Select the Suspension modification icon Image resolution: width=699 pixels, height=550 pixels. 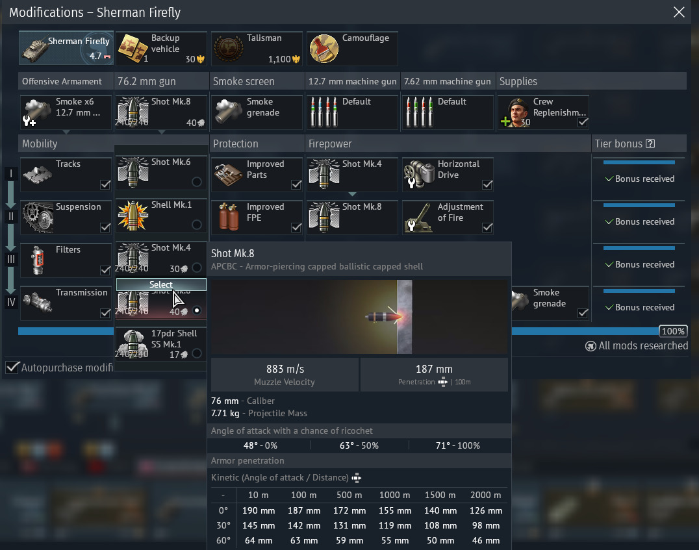[37, 218]
